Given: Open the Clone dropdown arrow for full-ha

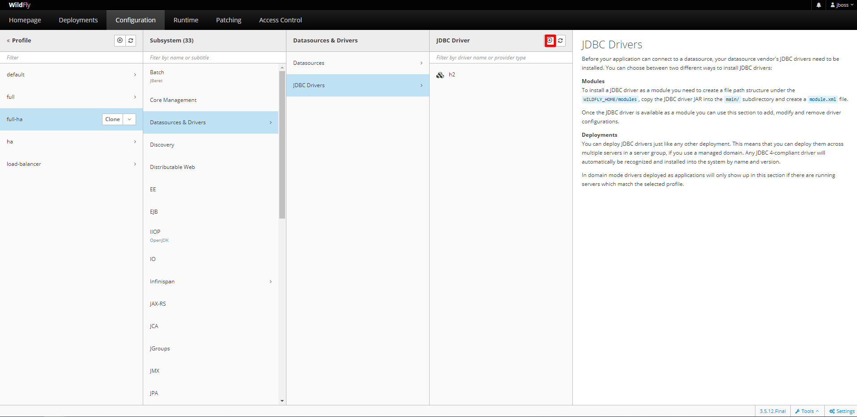Looking at the screenshot, I should pyautogui.click(x=129, y=119).
